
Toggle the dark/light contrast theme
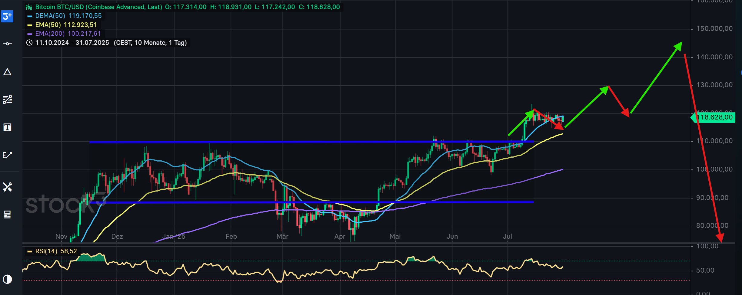(x=7, y=279)
